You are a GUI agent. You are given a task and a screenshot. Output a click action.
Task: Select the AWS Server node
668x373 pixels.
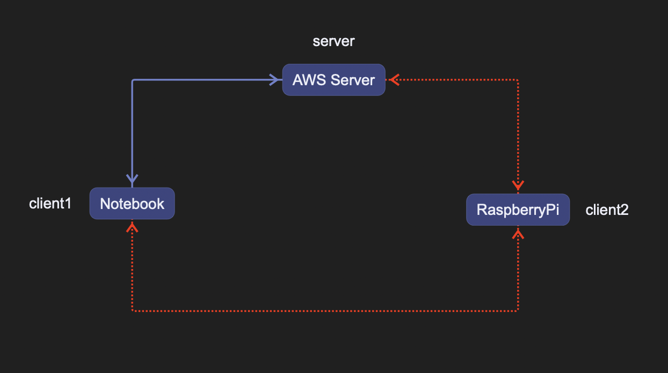click(333, 80)
